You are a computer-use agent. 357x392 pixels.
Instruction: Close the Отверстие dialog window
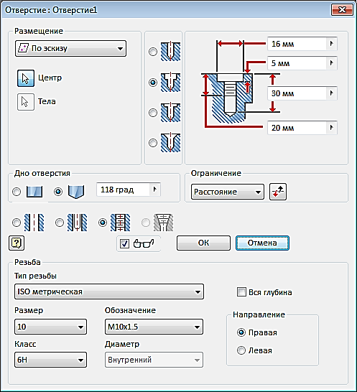coord(342,10)
